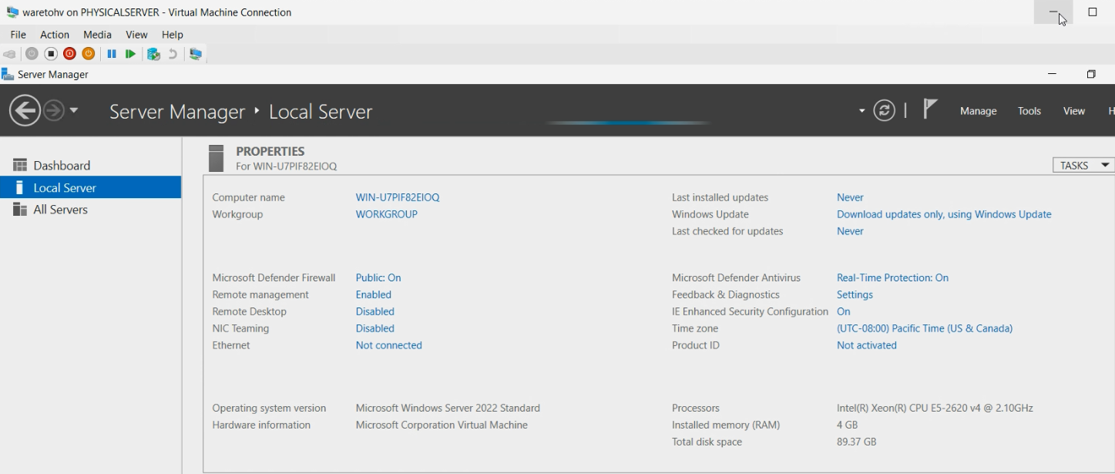The image size is (1115, 474).
Task: Click the Enhanced Session icon
Action: tap(196, 54)
